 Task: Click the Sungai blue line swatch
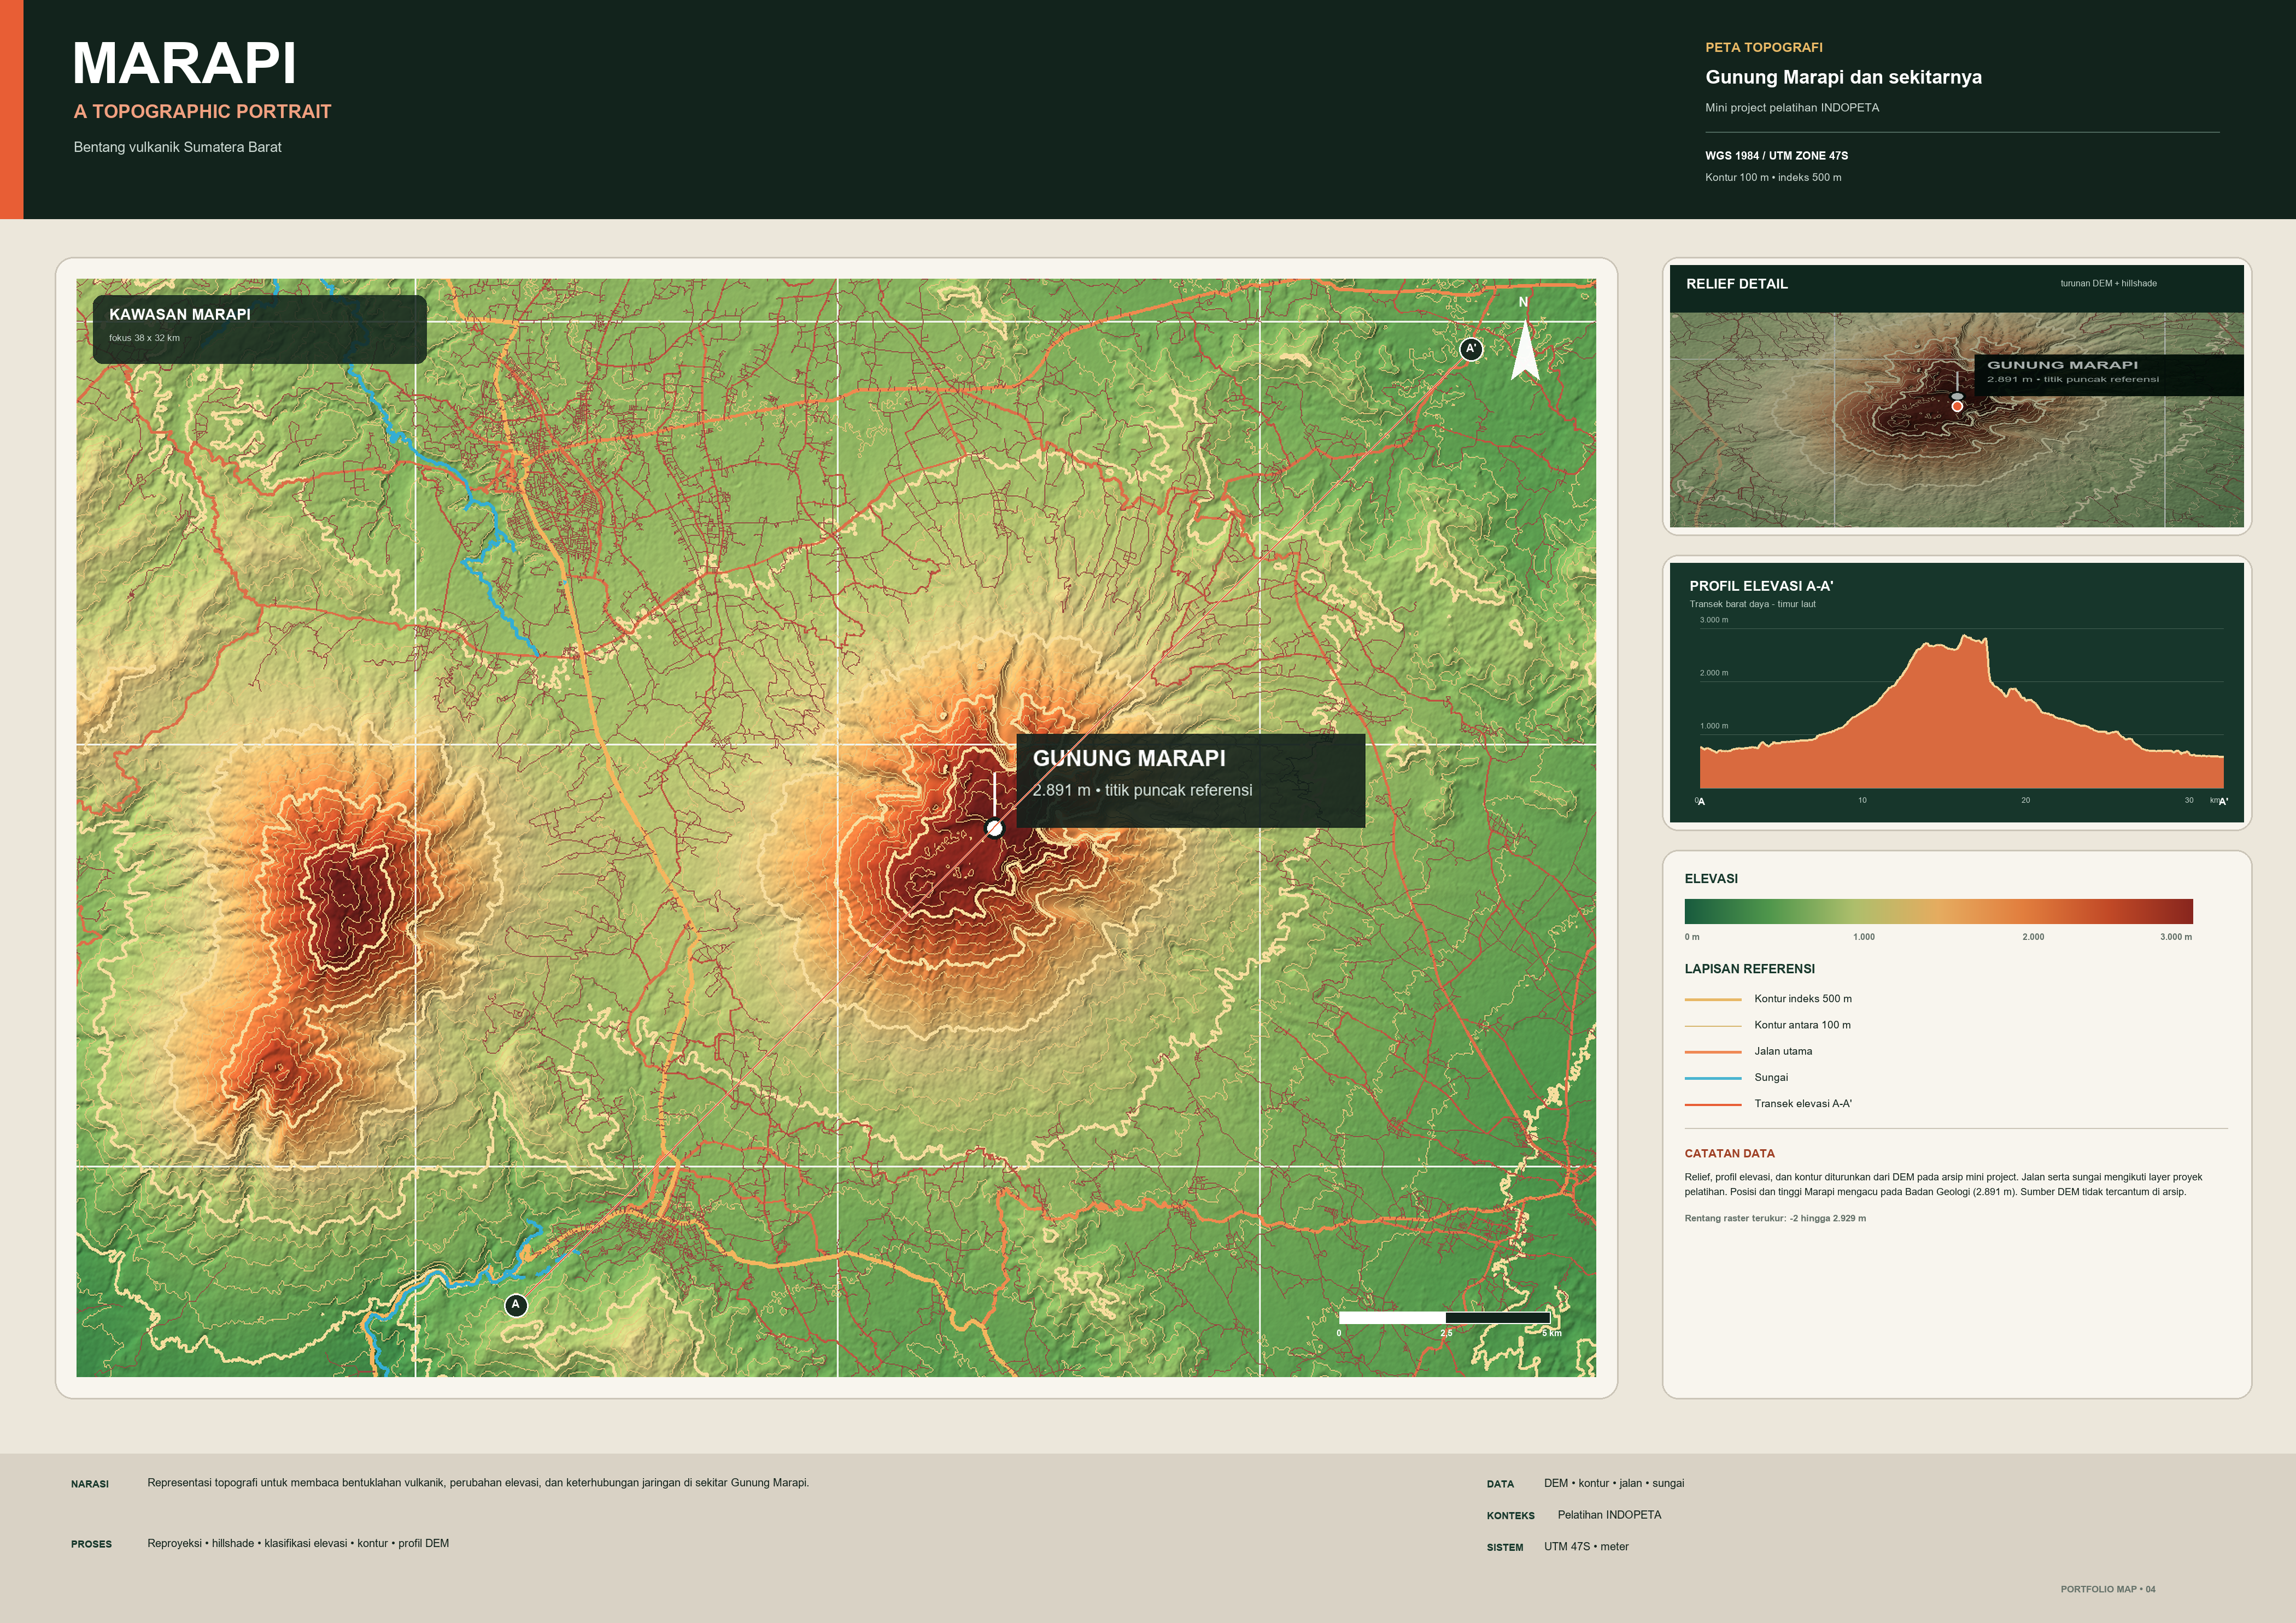(x=1713, y=1077)
